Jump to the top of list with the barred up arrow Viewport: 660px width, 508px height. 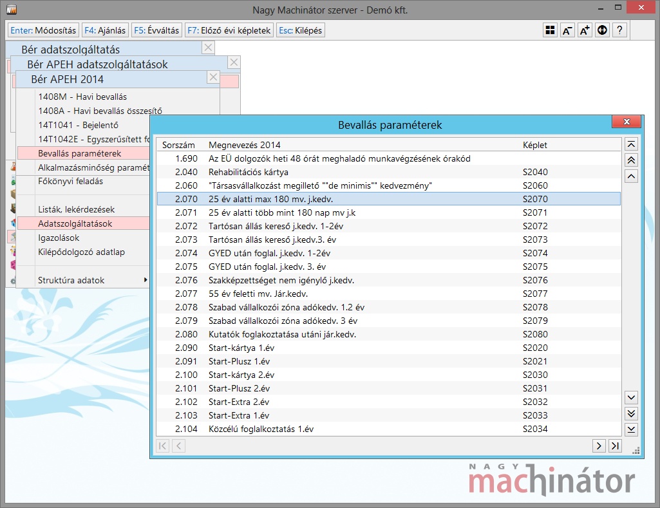click(631, 145)
